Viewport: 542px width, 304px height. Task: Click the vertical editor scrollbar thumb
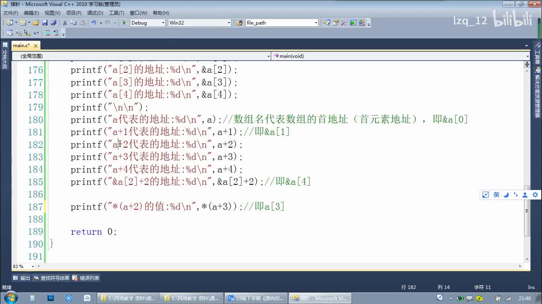tap(527, 211)
